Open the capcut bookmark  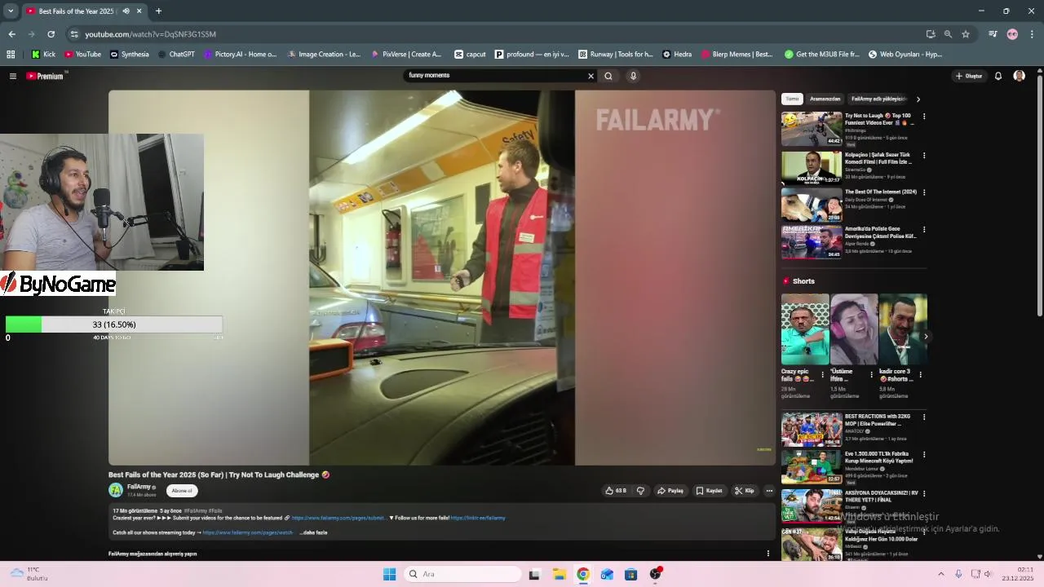471,55
